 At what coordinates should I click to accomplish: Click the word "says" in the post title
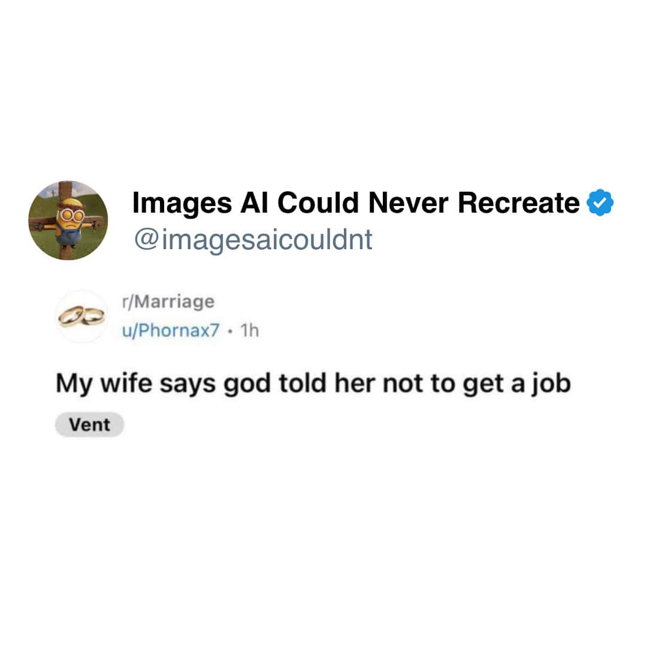[x=188, y=385]
